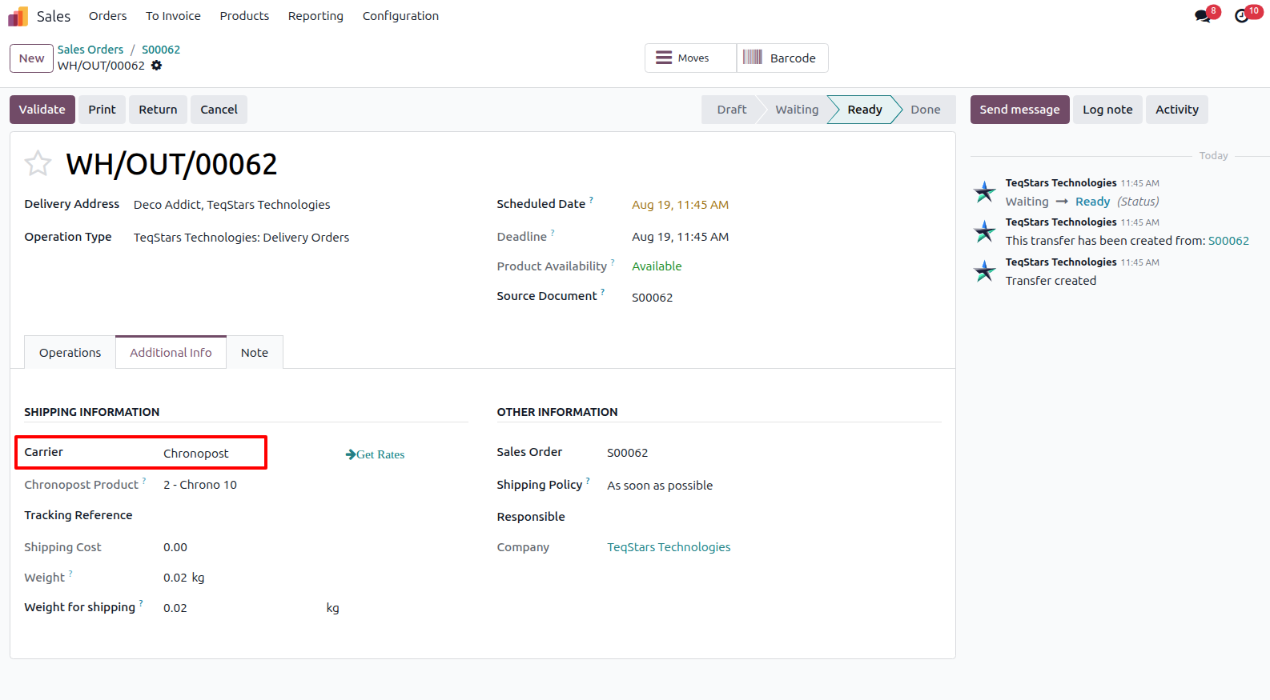Select the Ready status stage
This screenshot has height=700, width=1270.
pos(865,110)
